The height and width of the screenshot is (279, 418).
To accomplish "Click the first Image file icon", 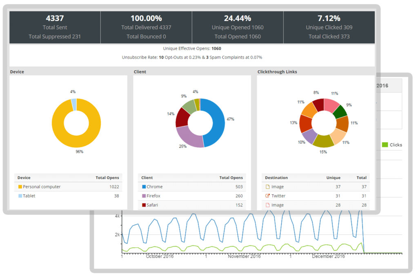I will coord(268,187).
